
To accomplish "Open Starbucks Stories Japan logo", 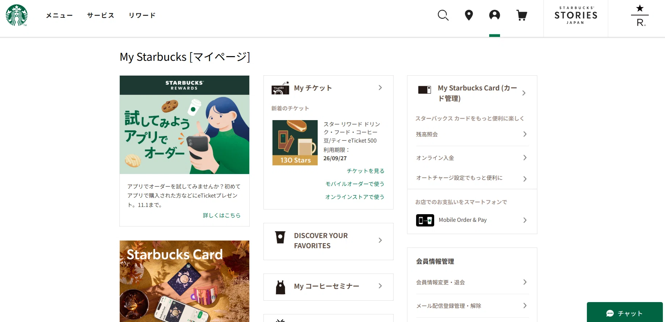I will [576, 16].
